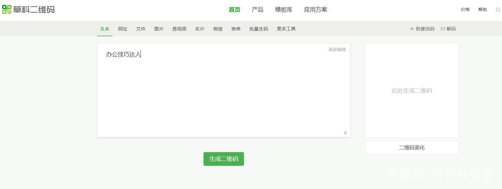Open the 产品 navigation menu

(258, 10)
